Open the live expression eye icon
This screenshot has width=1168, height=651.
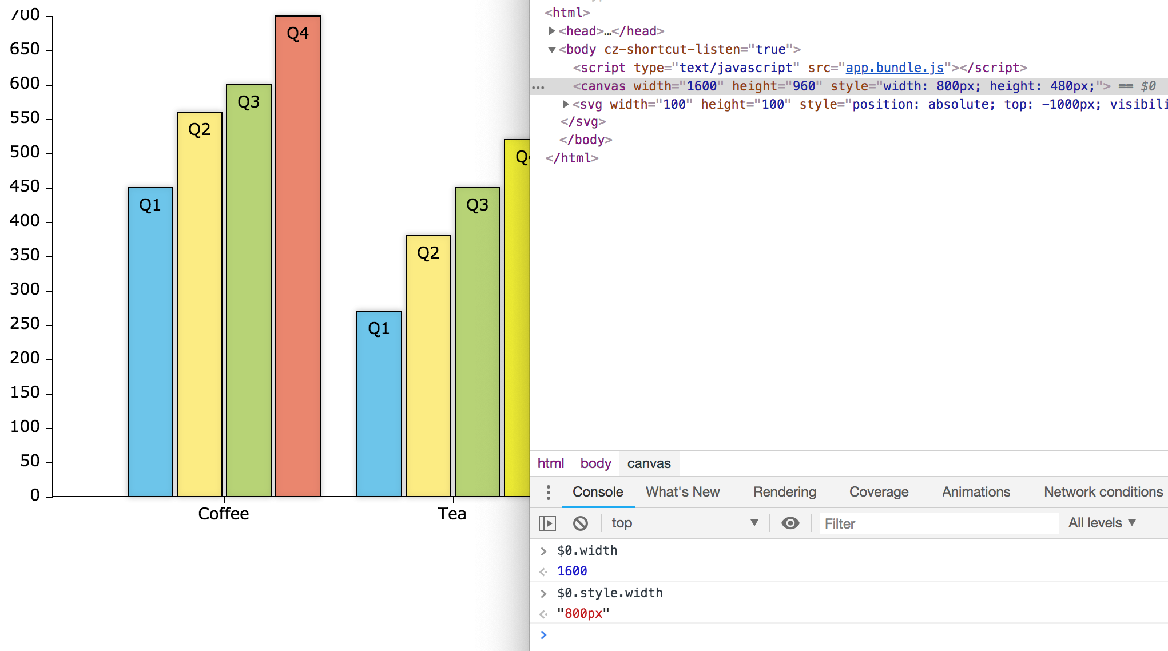click(790, 523)
